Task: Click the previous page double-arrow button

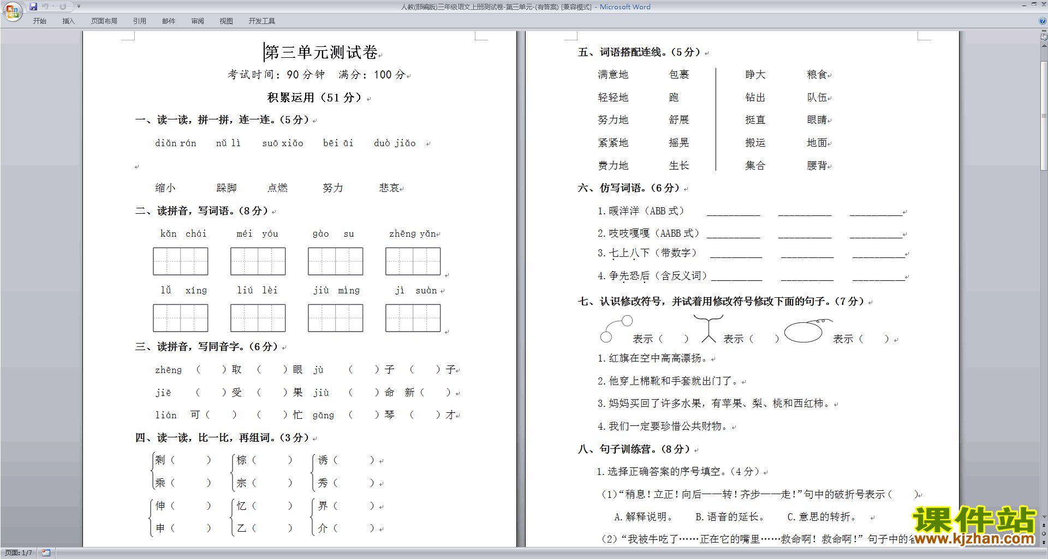Action: coord(1044,526)
